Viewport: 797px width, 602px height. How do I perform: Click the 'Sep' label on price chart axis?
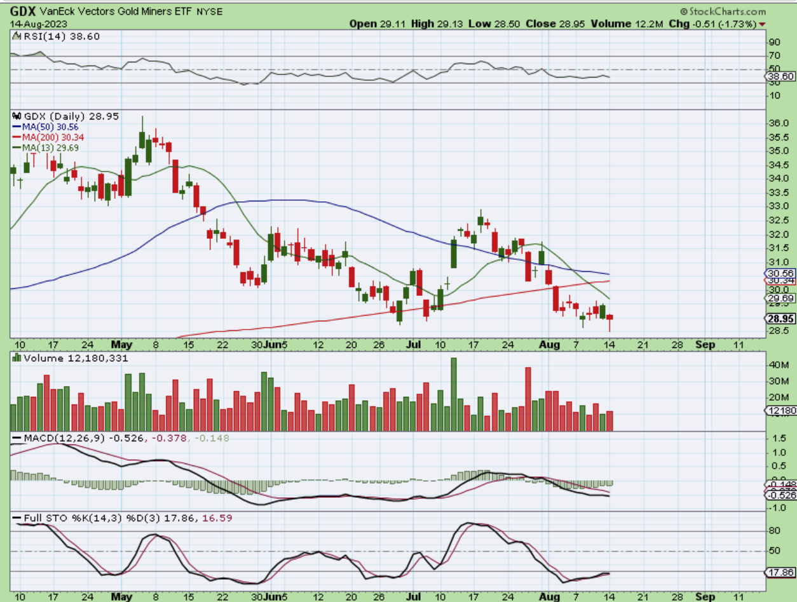coord(705,344)
